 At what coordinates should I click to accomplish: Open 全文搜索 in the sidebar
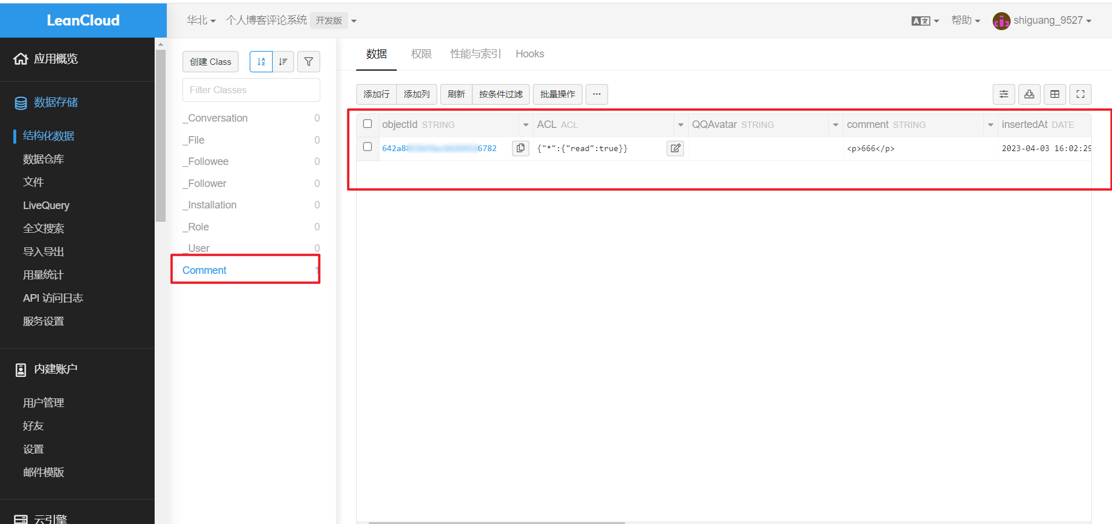pyautogui.click(x=43, y=229)
